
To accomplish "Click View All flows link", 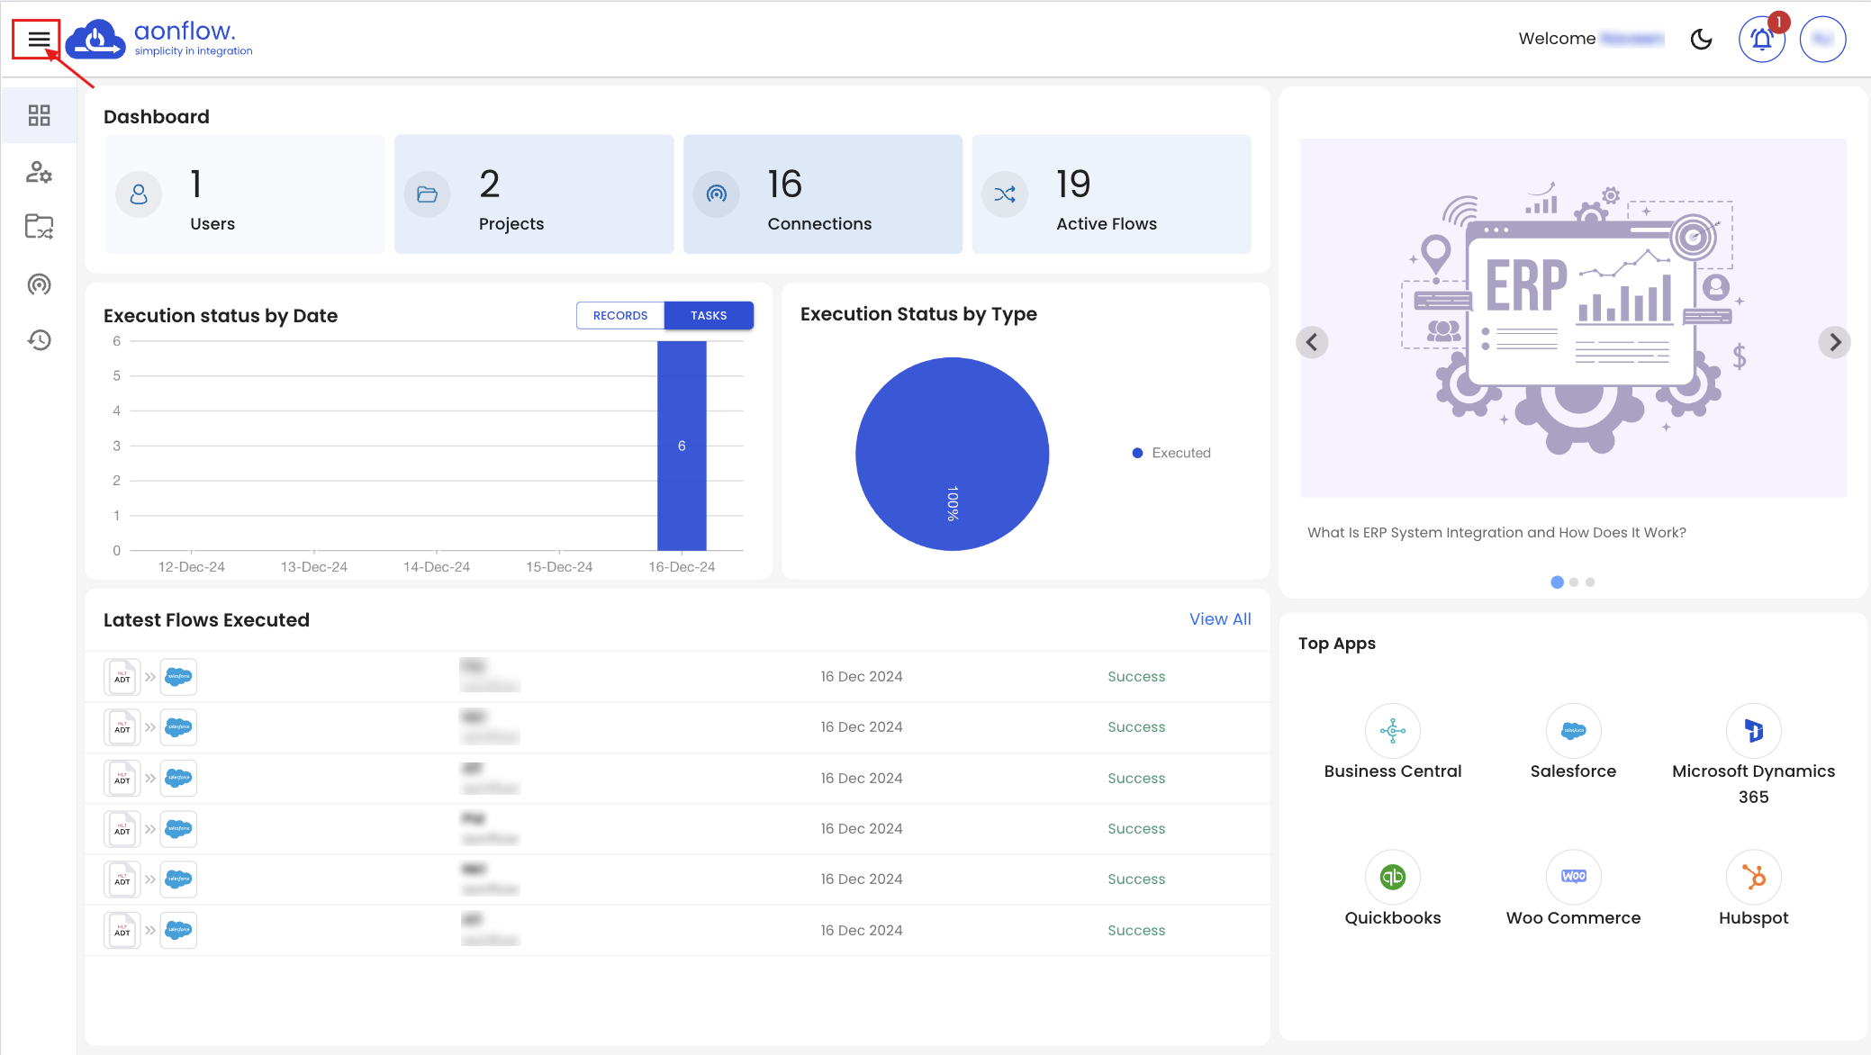I will coord(1219,619).
